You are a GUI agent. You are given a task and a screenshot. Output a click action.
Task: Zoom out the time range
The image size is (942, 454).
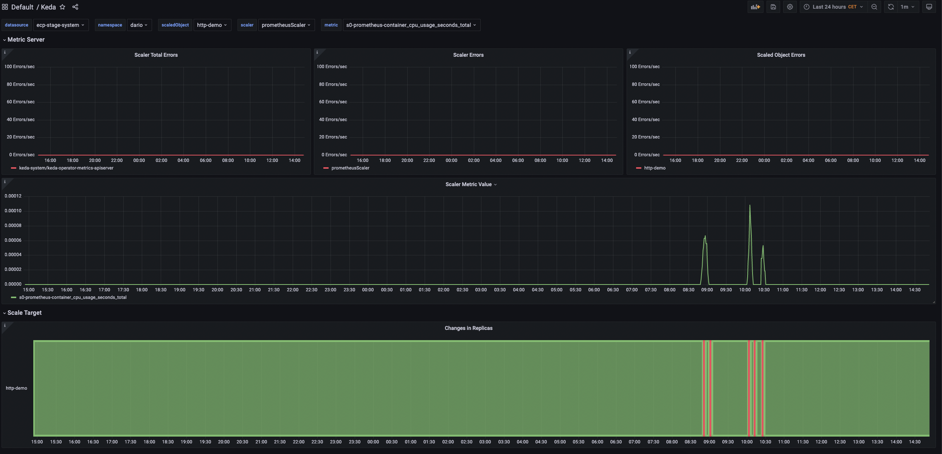[874, 7]
